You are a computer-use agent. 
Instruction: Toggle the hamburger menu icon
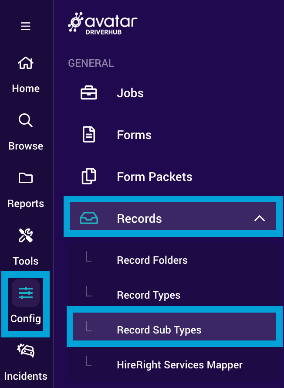tap(26, 27)
